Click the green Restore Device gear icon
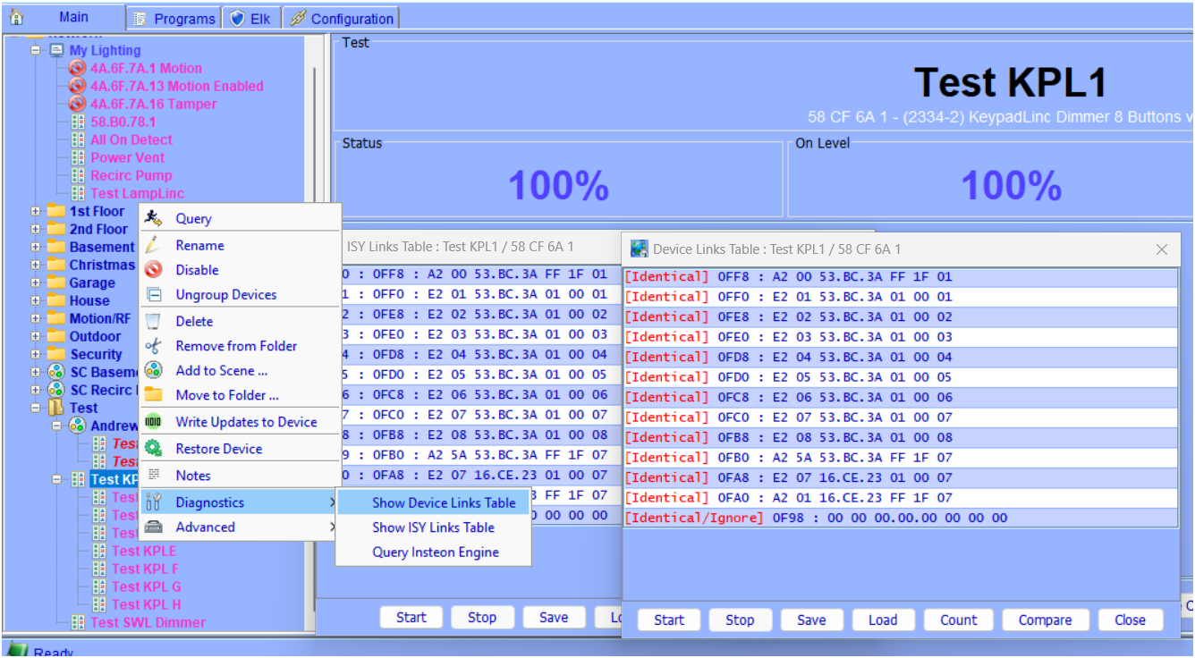The width and height of the screenshot is (1195, 658). click(154, 449)
